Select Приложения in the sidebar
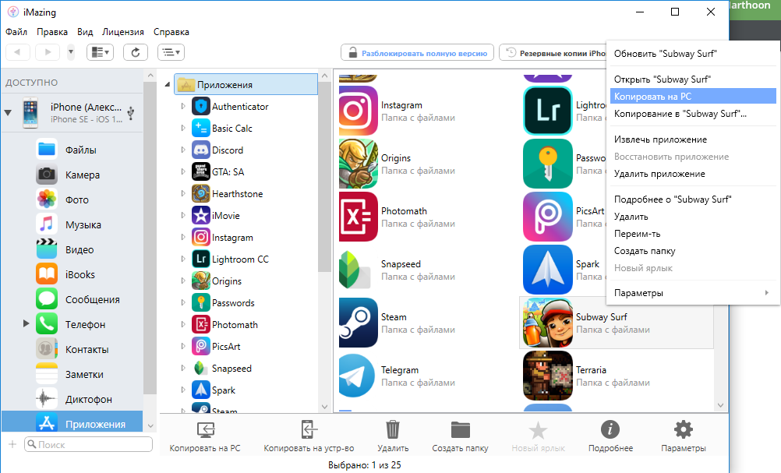The width and height of the screenshot is (781, 473). (72, 422)
